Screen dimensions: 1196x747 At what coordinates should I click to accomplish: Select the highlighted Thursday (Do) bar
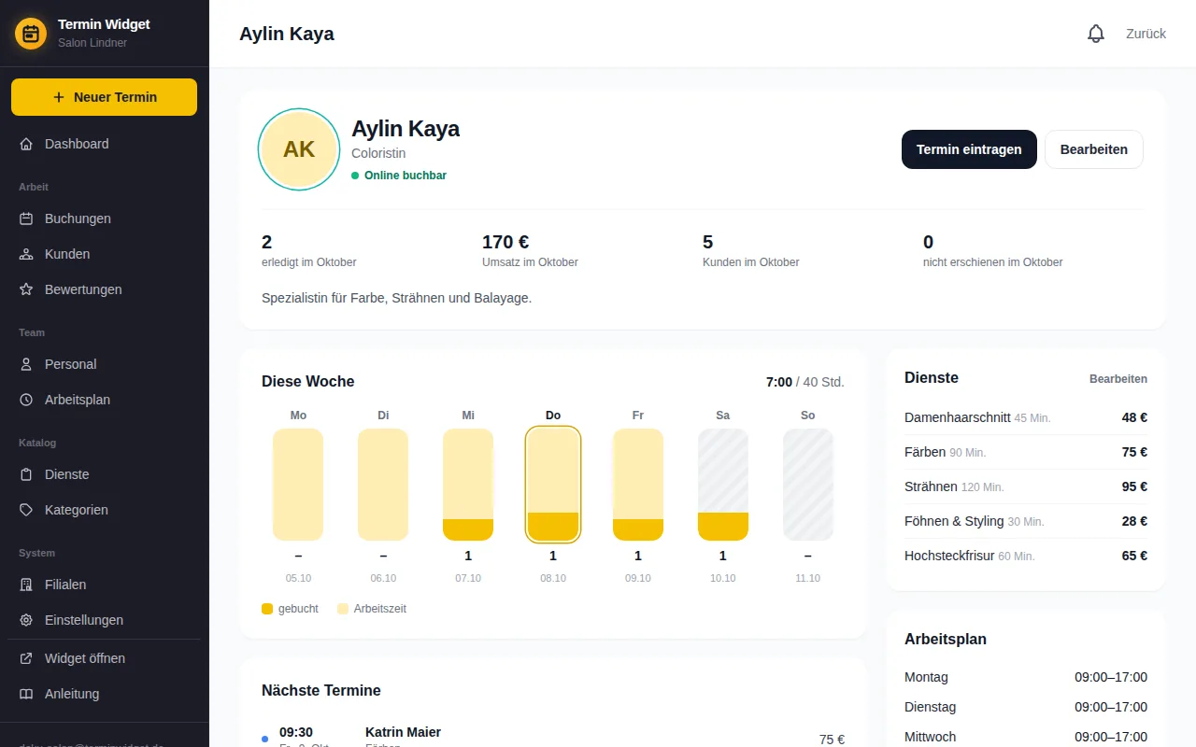pyautogui.click(x=553, y=485)
